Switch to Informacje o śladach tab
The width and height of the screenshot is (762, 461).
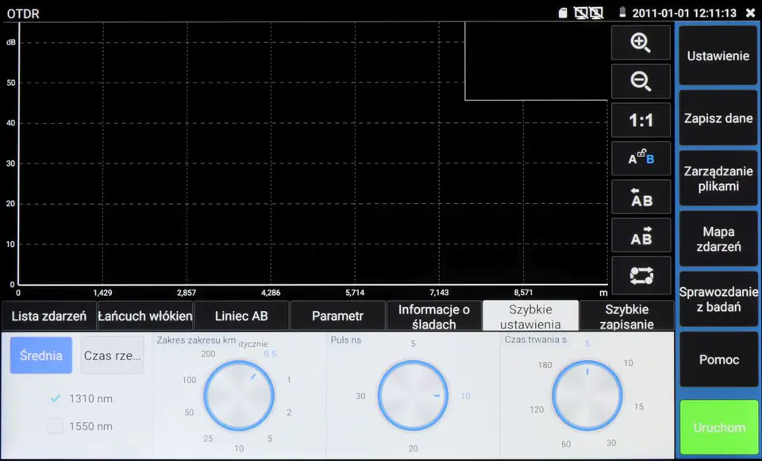pyautogui.click(x=434, y=317)
